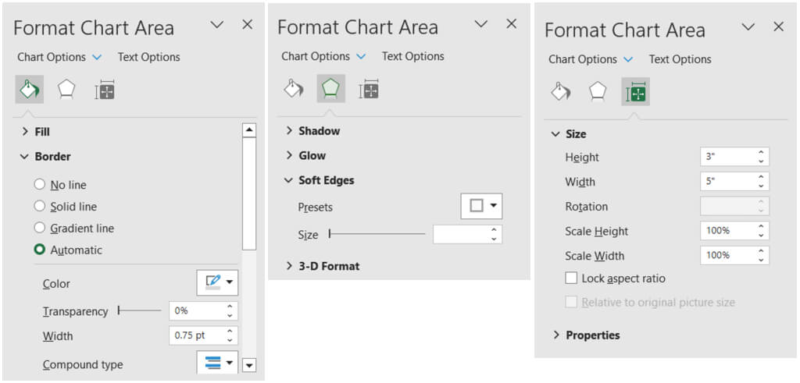Open Chart Options menu above the Shadow section

(x=323, y=56)
